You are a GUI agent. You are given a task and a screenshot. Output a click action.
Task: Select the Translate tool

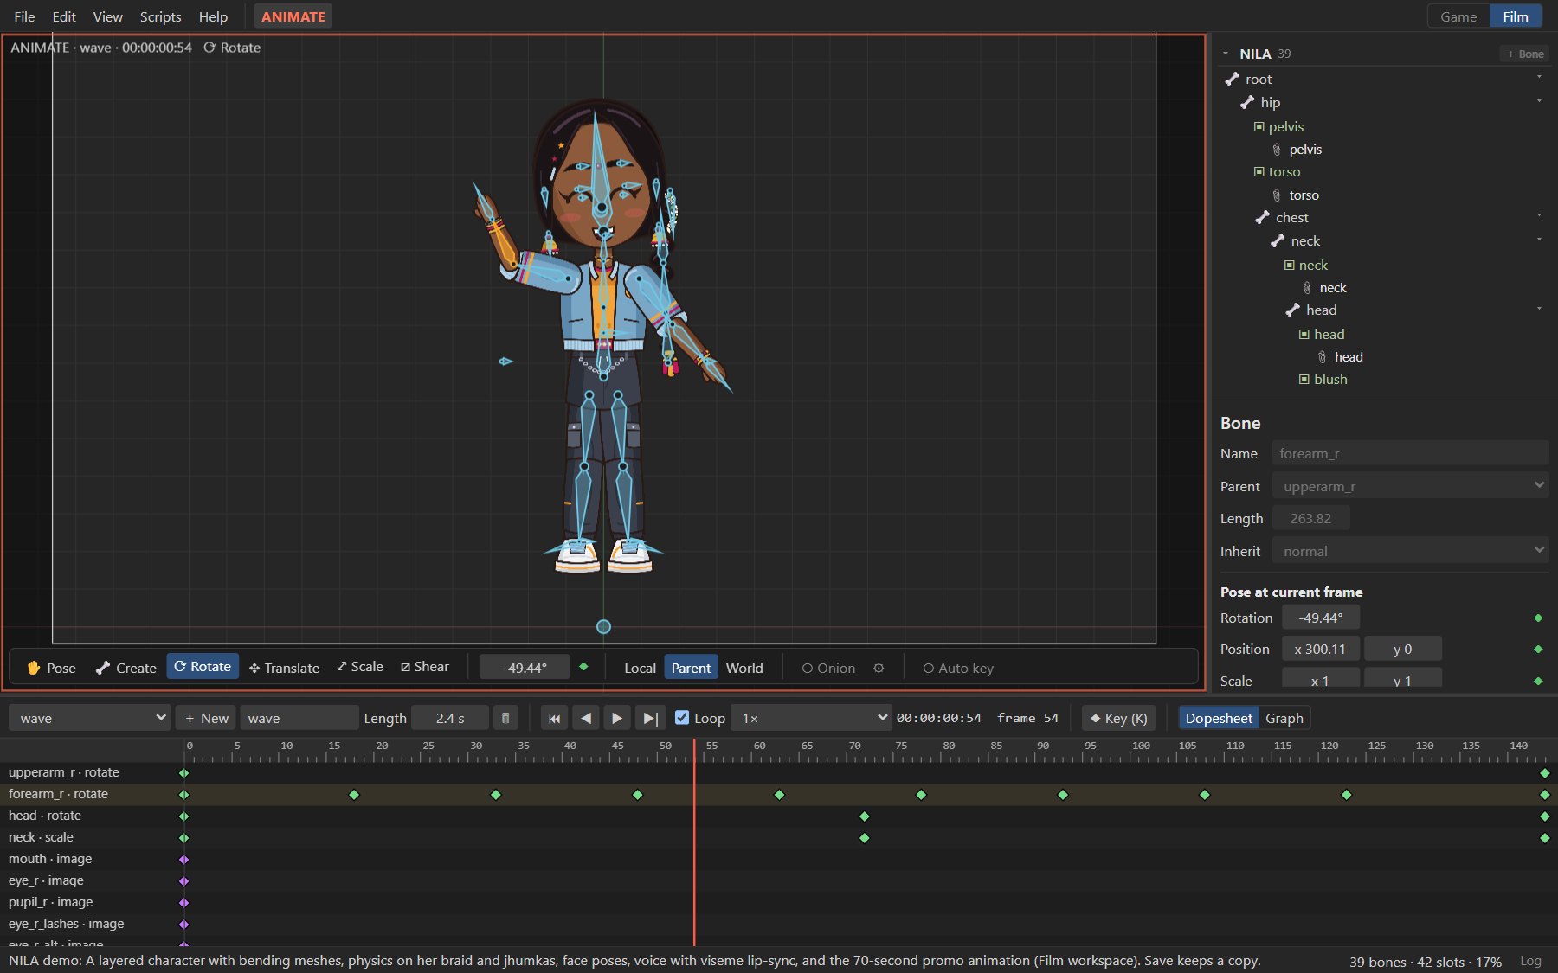[284, 668]
